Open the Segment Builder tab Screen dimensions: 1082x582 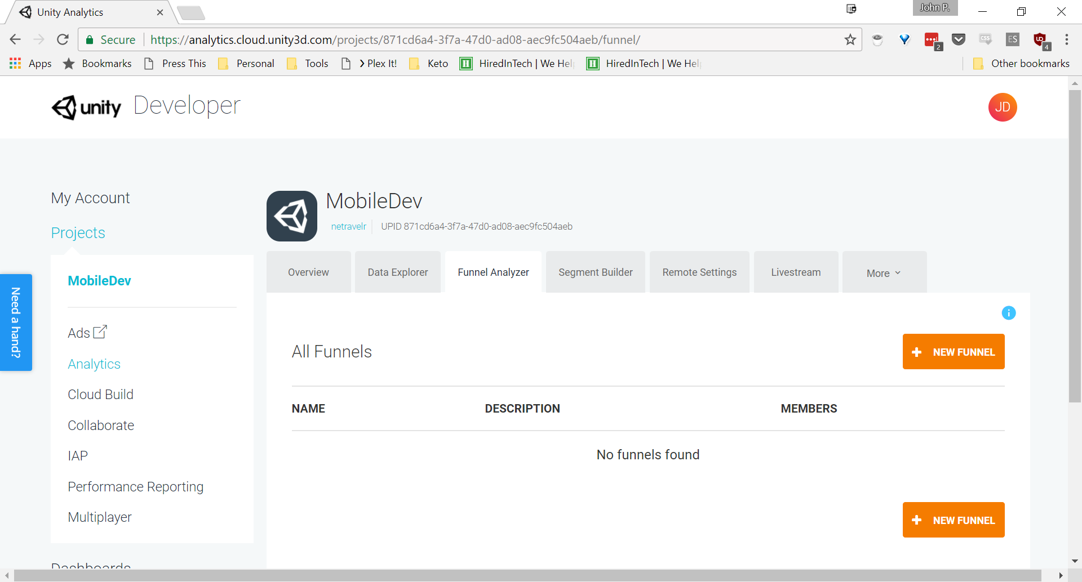click(x=596, y=272)
